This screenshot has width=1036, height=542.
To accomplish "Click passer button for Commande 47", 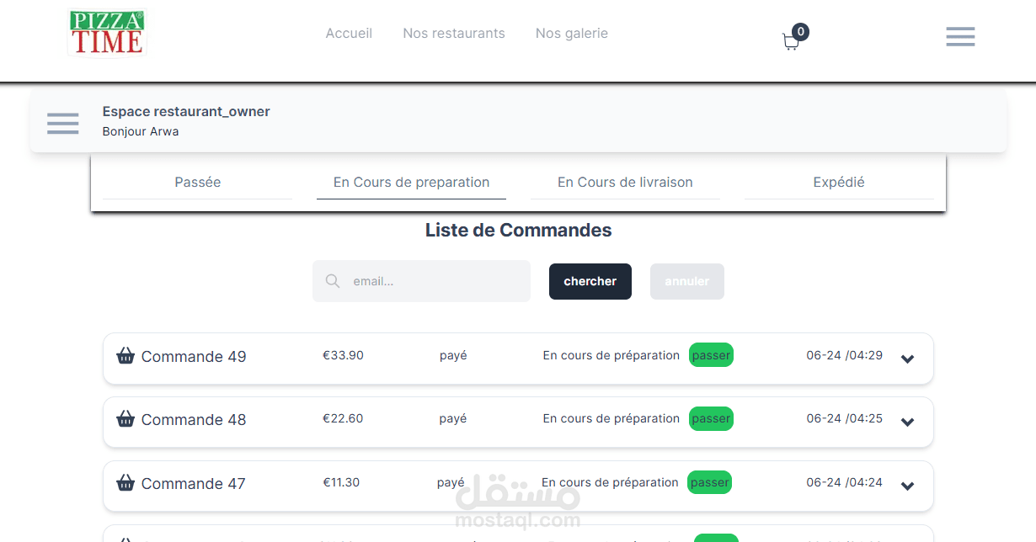I will tap(709, 482).
